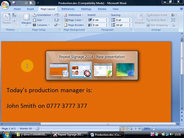The image size is (184, 138).
Task: Select the Word thumbnail in task switcher
Action: point(59,70)
